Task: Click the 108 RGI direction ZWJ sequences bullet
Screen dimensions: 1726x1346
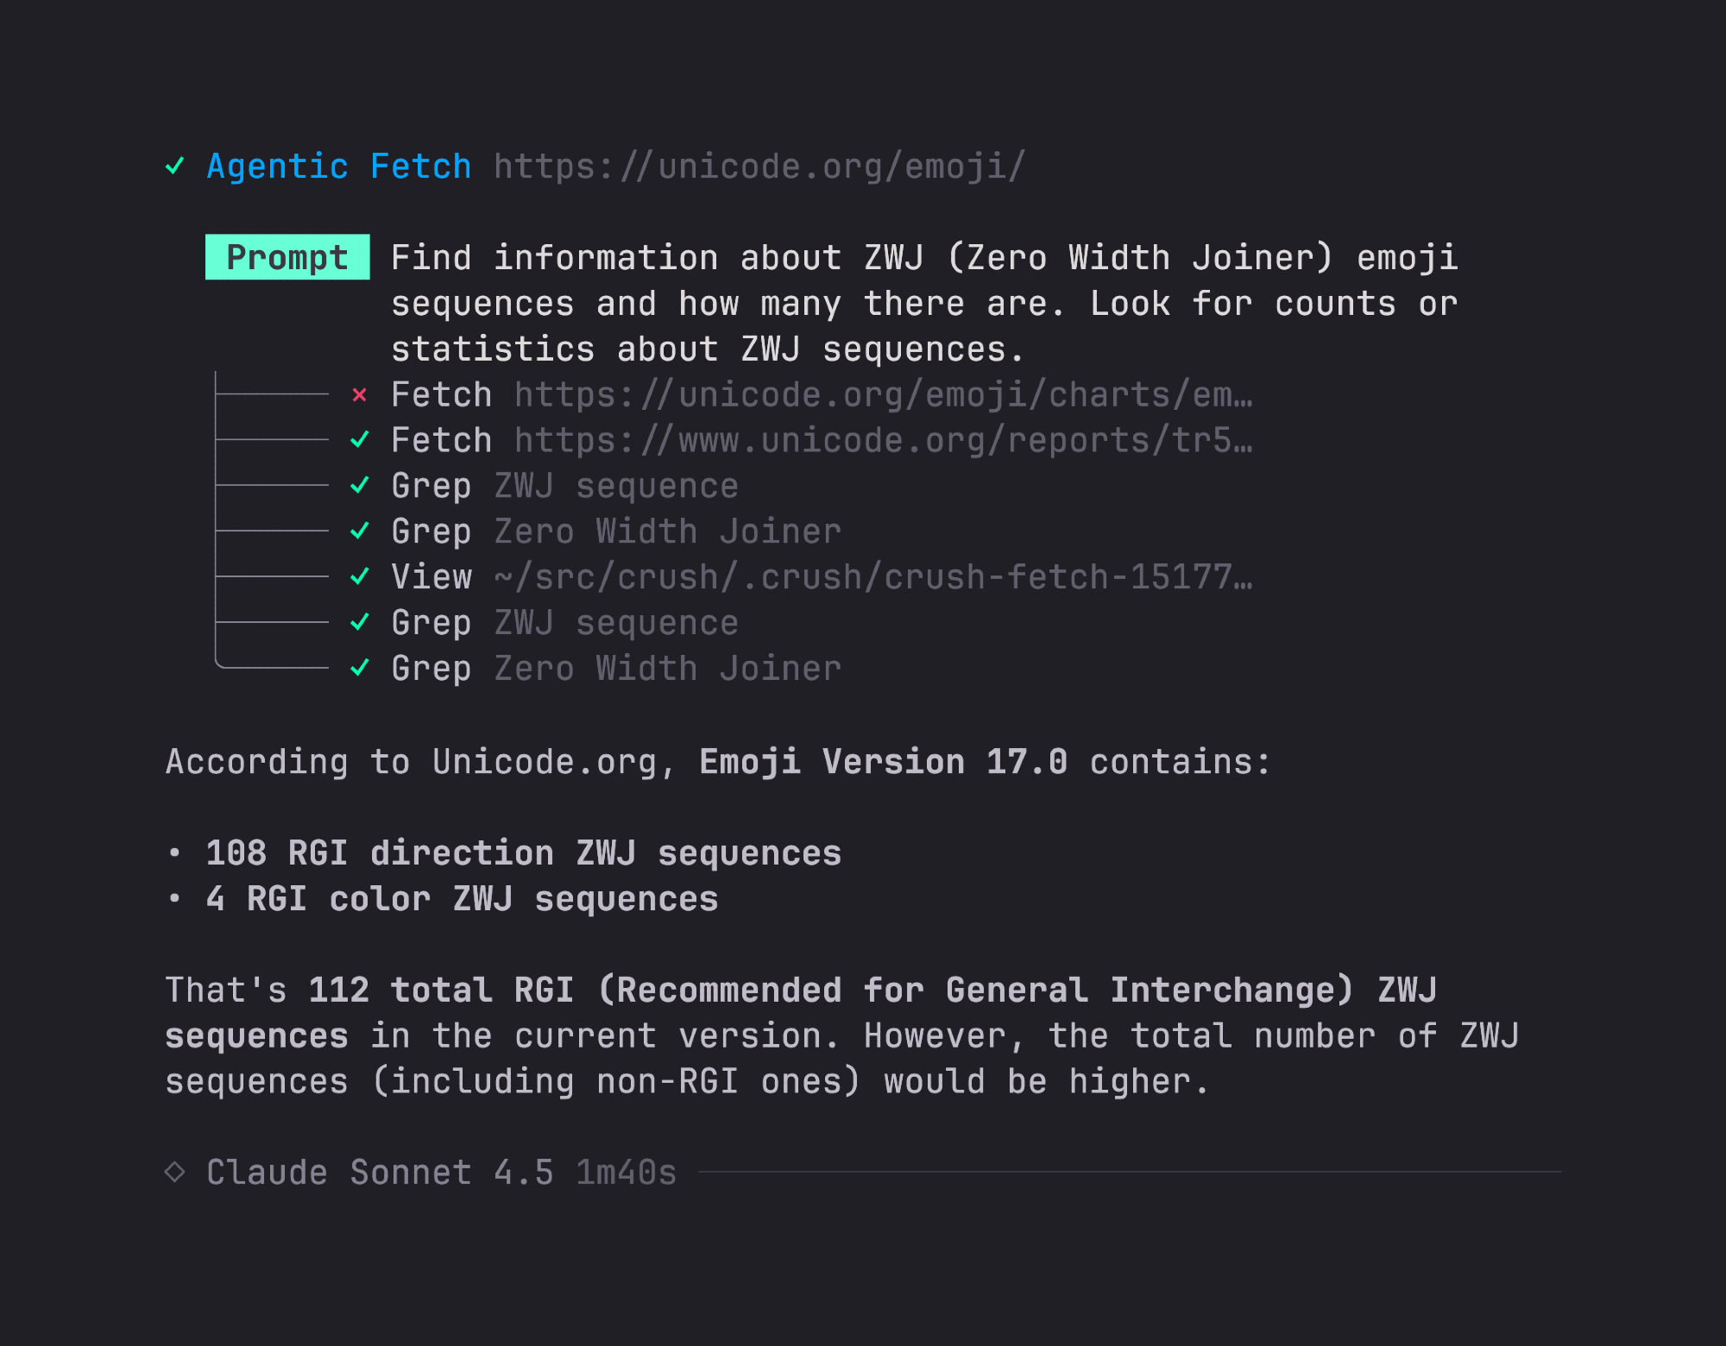Action: click(x=523, y=852)
